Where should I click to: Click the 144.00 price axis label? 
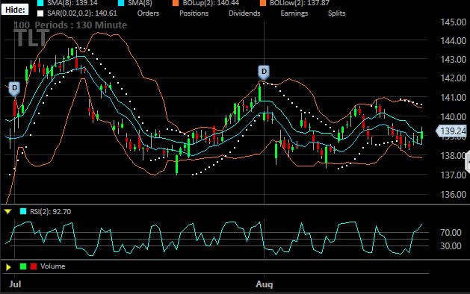click(x=454, y=41)
